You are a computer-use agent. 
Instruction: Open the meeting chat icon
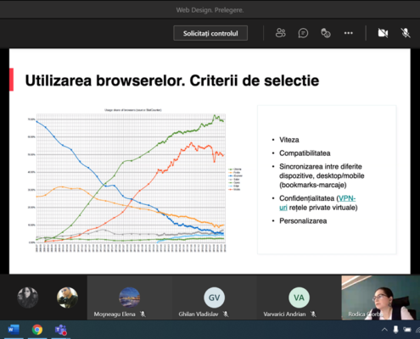coord(303,33)
